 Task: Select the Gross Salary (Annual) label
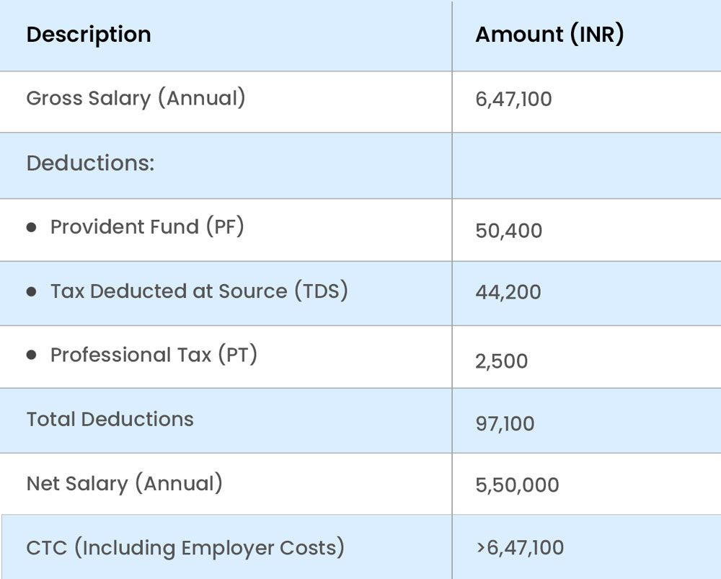(x=136, y=98)
